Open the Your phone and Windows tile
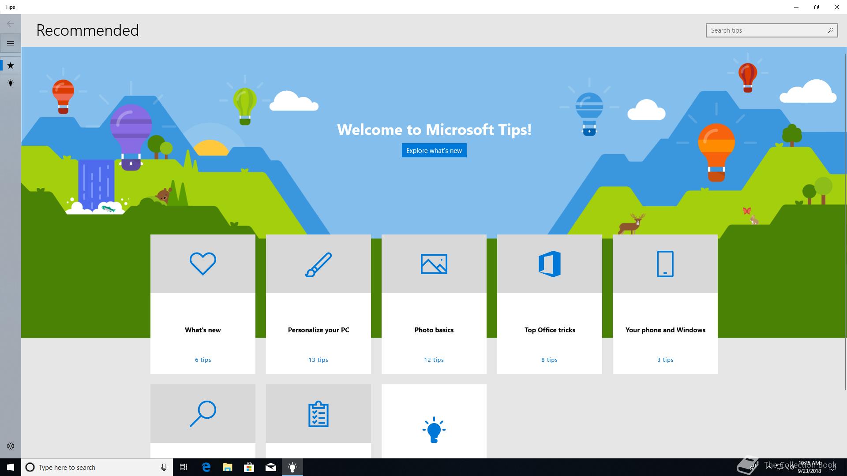This screenshot has width=847, height=476. click(665, 304)
